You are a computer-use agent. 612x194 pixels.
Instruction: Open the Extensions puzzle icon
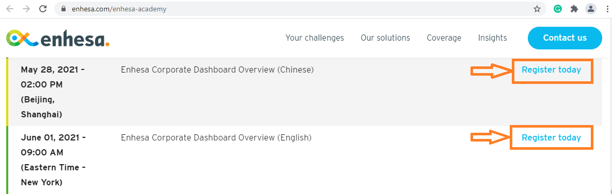tap(574, 9)
